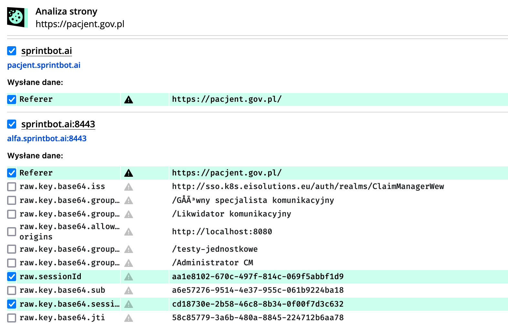The image size is (508, 327).
Task: Click the https://pacjent.gov.pl page URL in header
Action: coord(80,24)
